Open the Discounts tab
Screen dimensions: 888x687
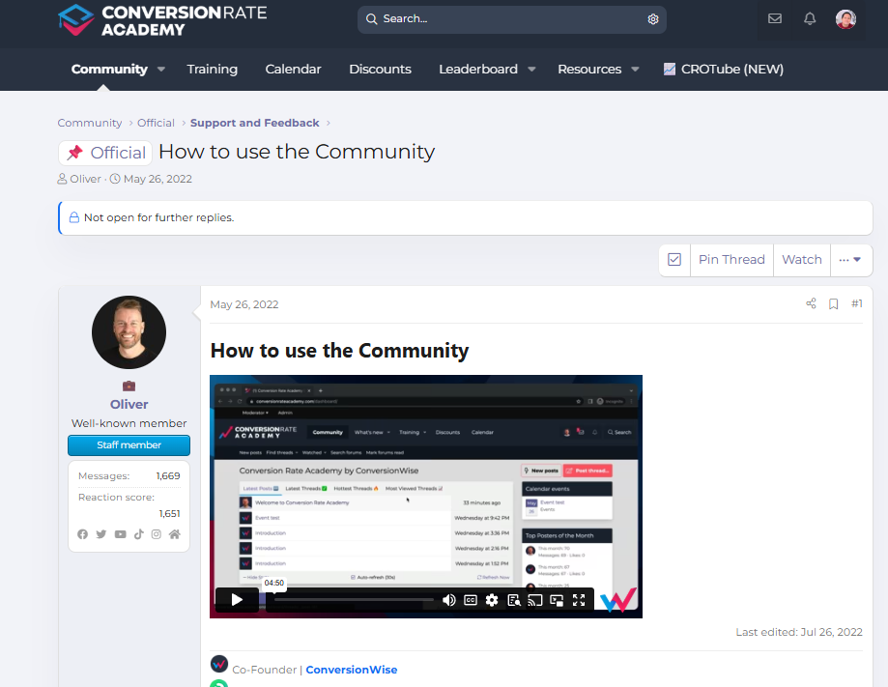[380, 70]
